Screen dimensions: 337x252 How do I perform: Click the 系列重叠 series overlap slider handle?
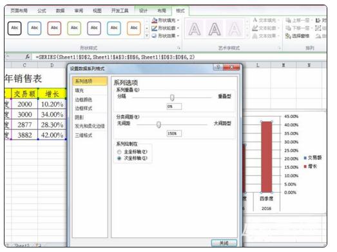[172, 97]
